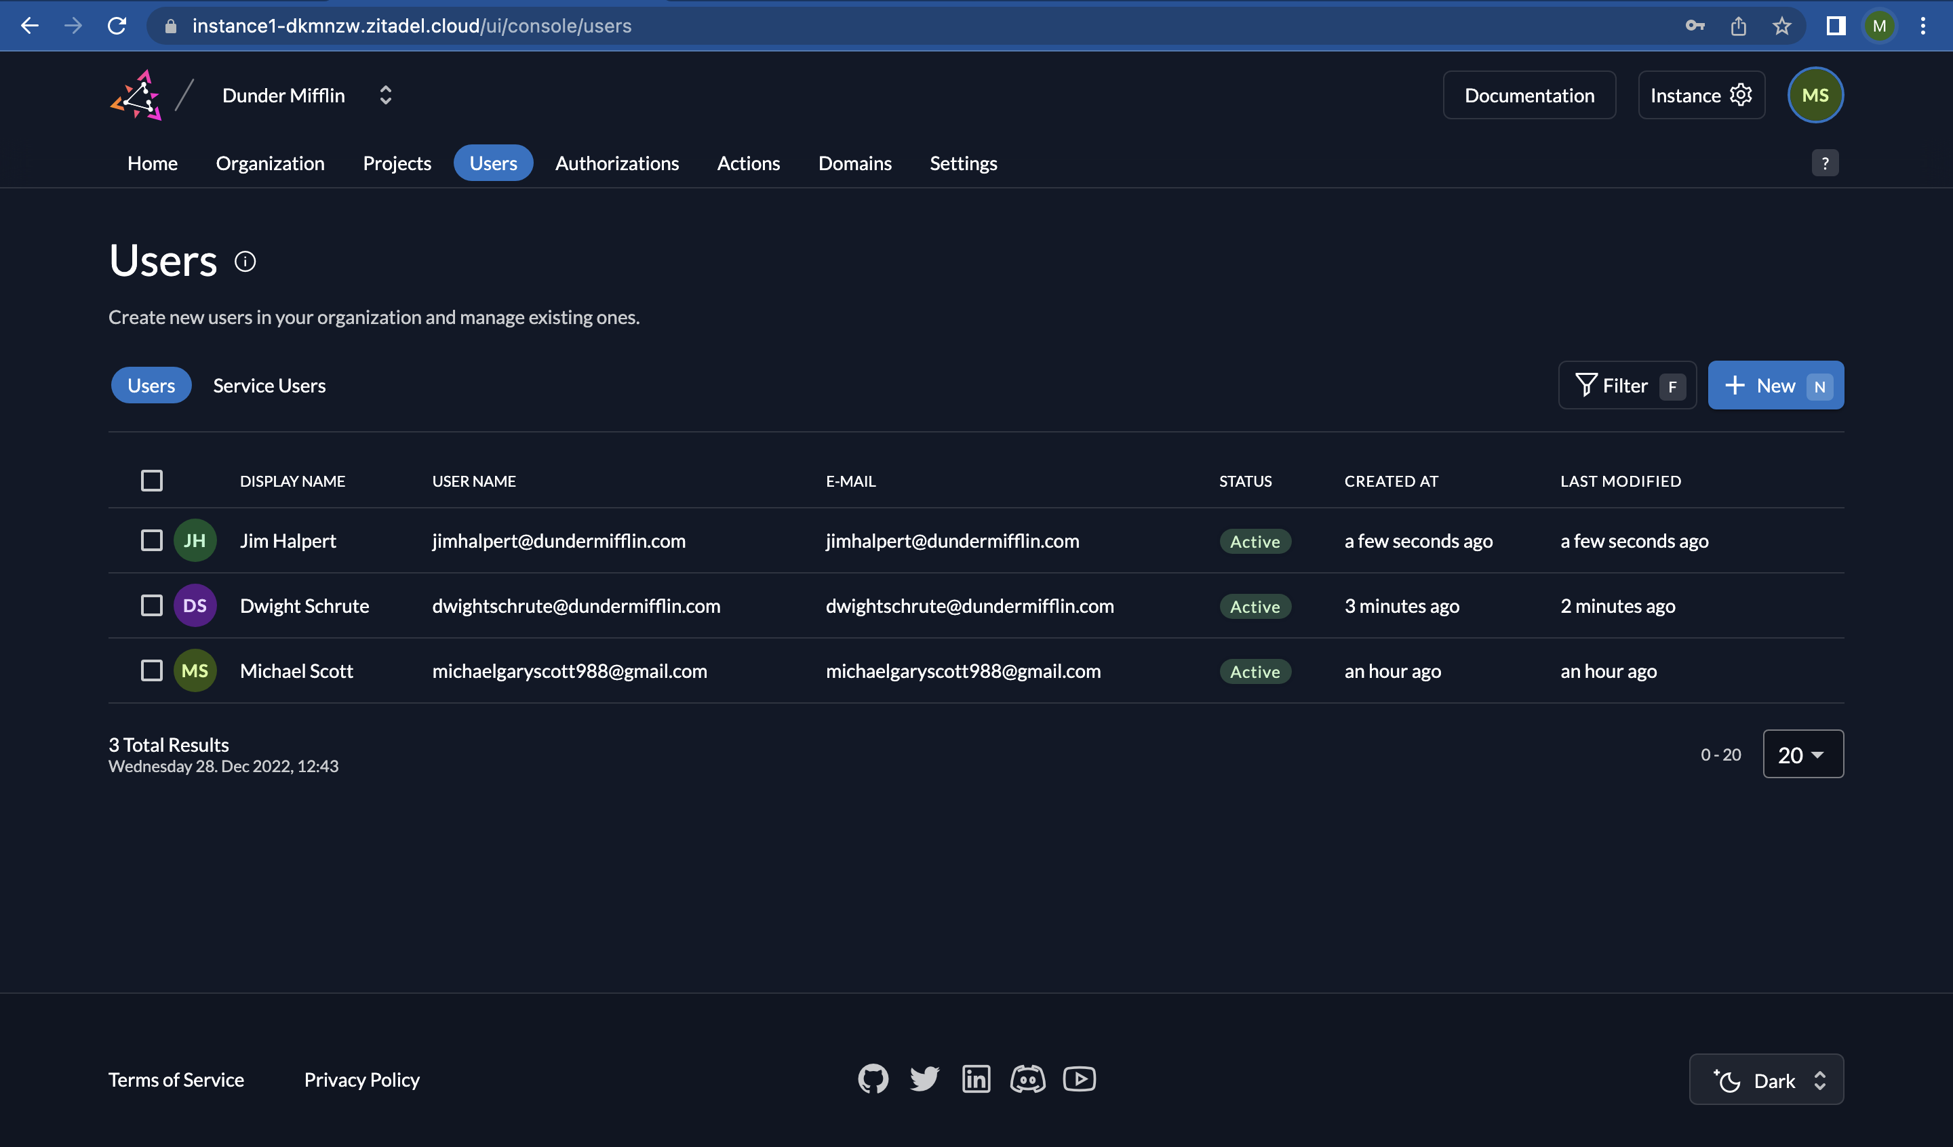Open the Discord icon in footer
The width and height of the screenshot is (1953, 1147).
(1027, 1079)
